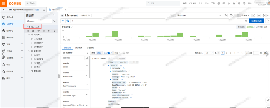Close the k8s-event query tab
This screenshot has height=108, width=270.
[x=65, y=10]
